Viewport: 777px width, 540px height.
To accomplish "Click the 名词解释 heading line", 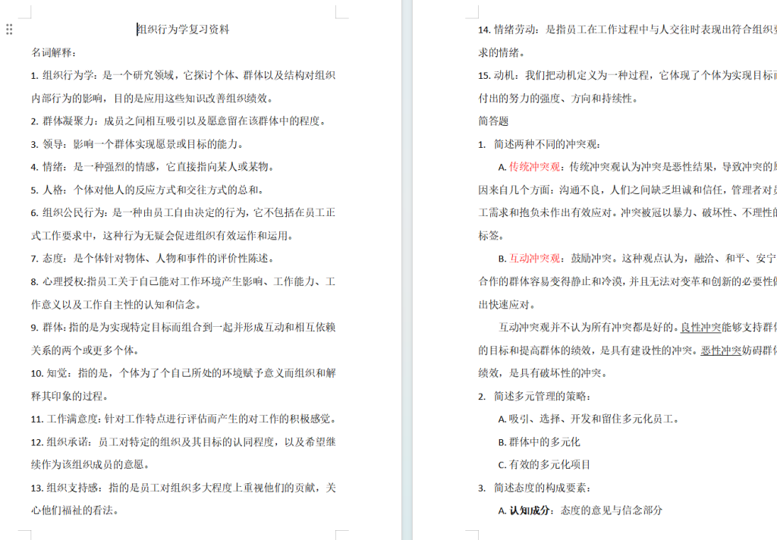I will 54,52.
